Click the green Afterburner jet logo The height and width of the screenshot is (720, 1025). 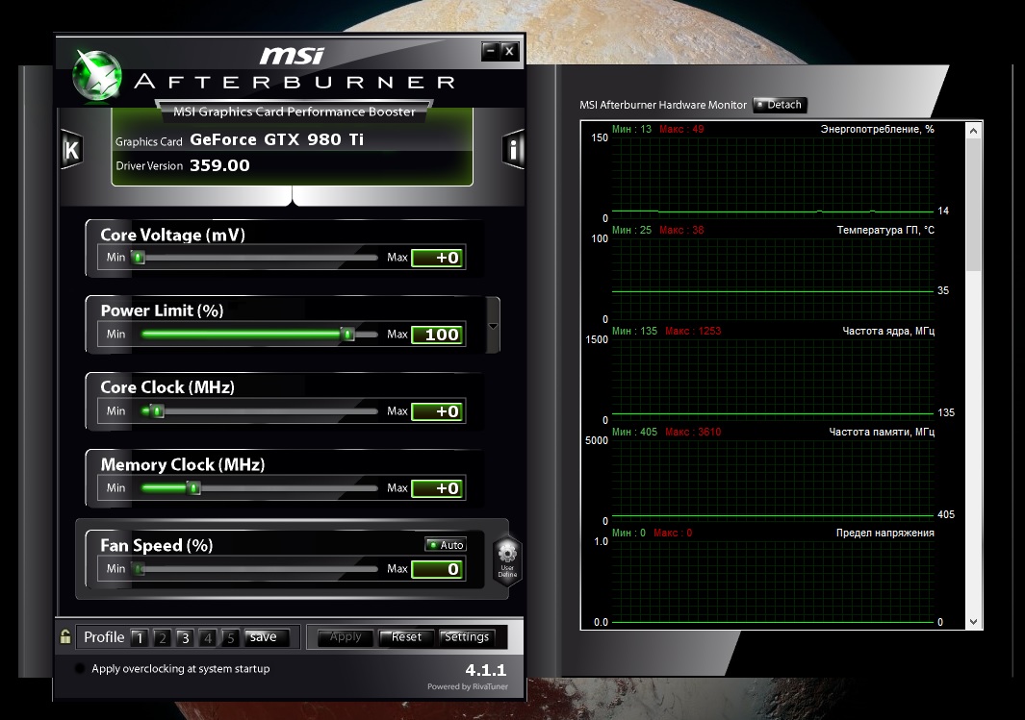tap(97, 75)
